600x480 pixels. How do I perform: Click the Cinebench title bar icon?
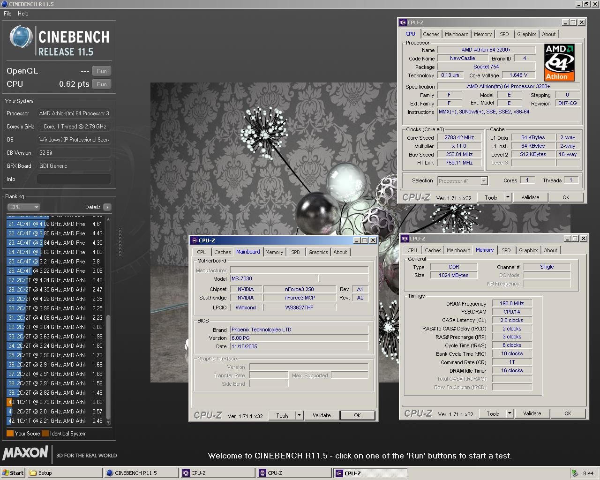4,4
